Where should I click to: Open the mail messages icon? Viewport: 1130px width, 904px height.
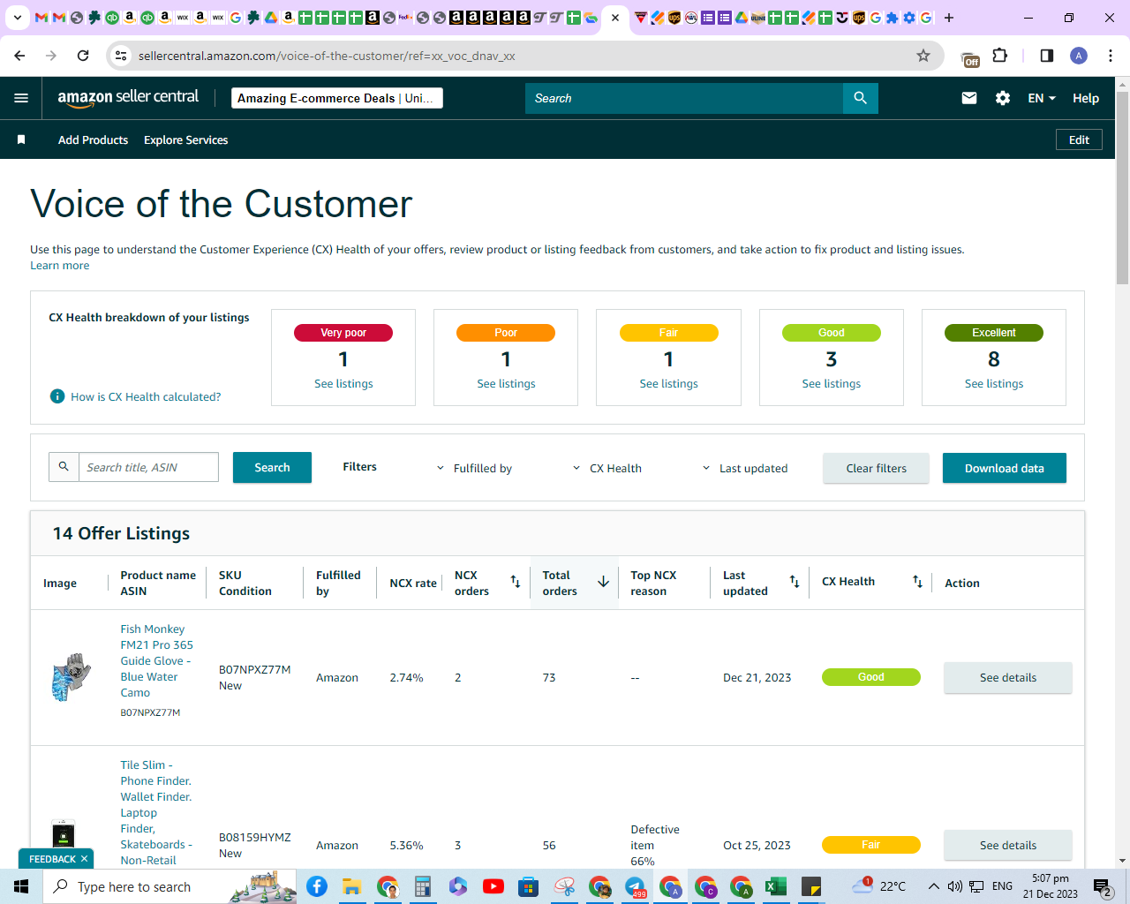[x=969, y=98]
